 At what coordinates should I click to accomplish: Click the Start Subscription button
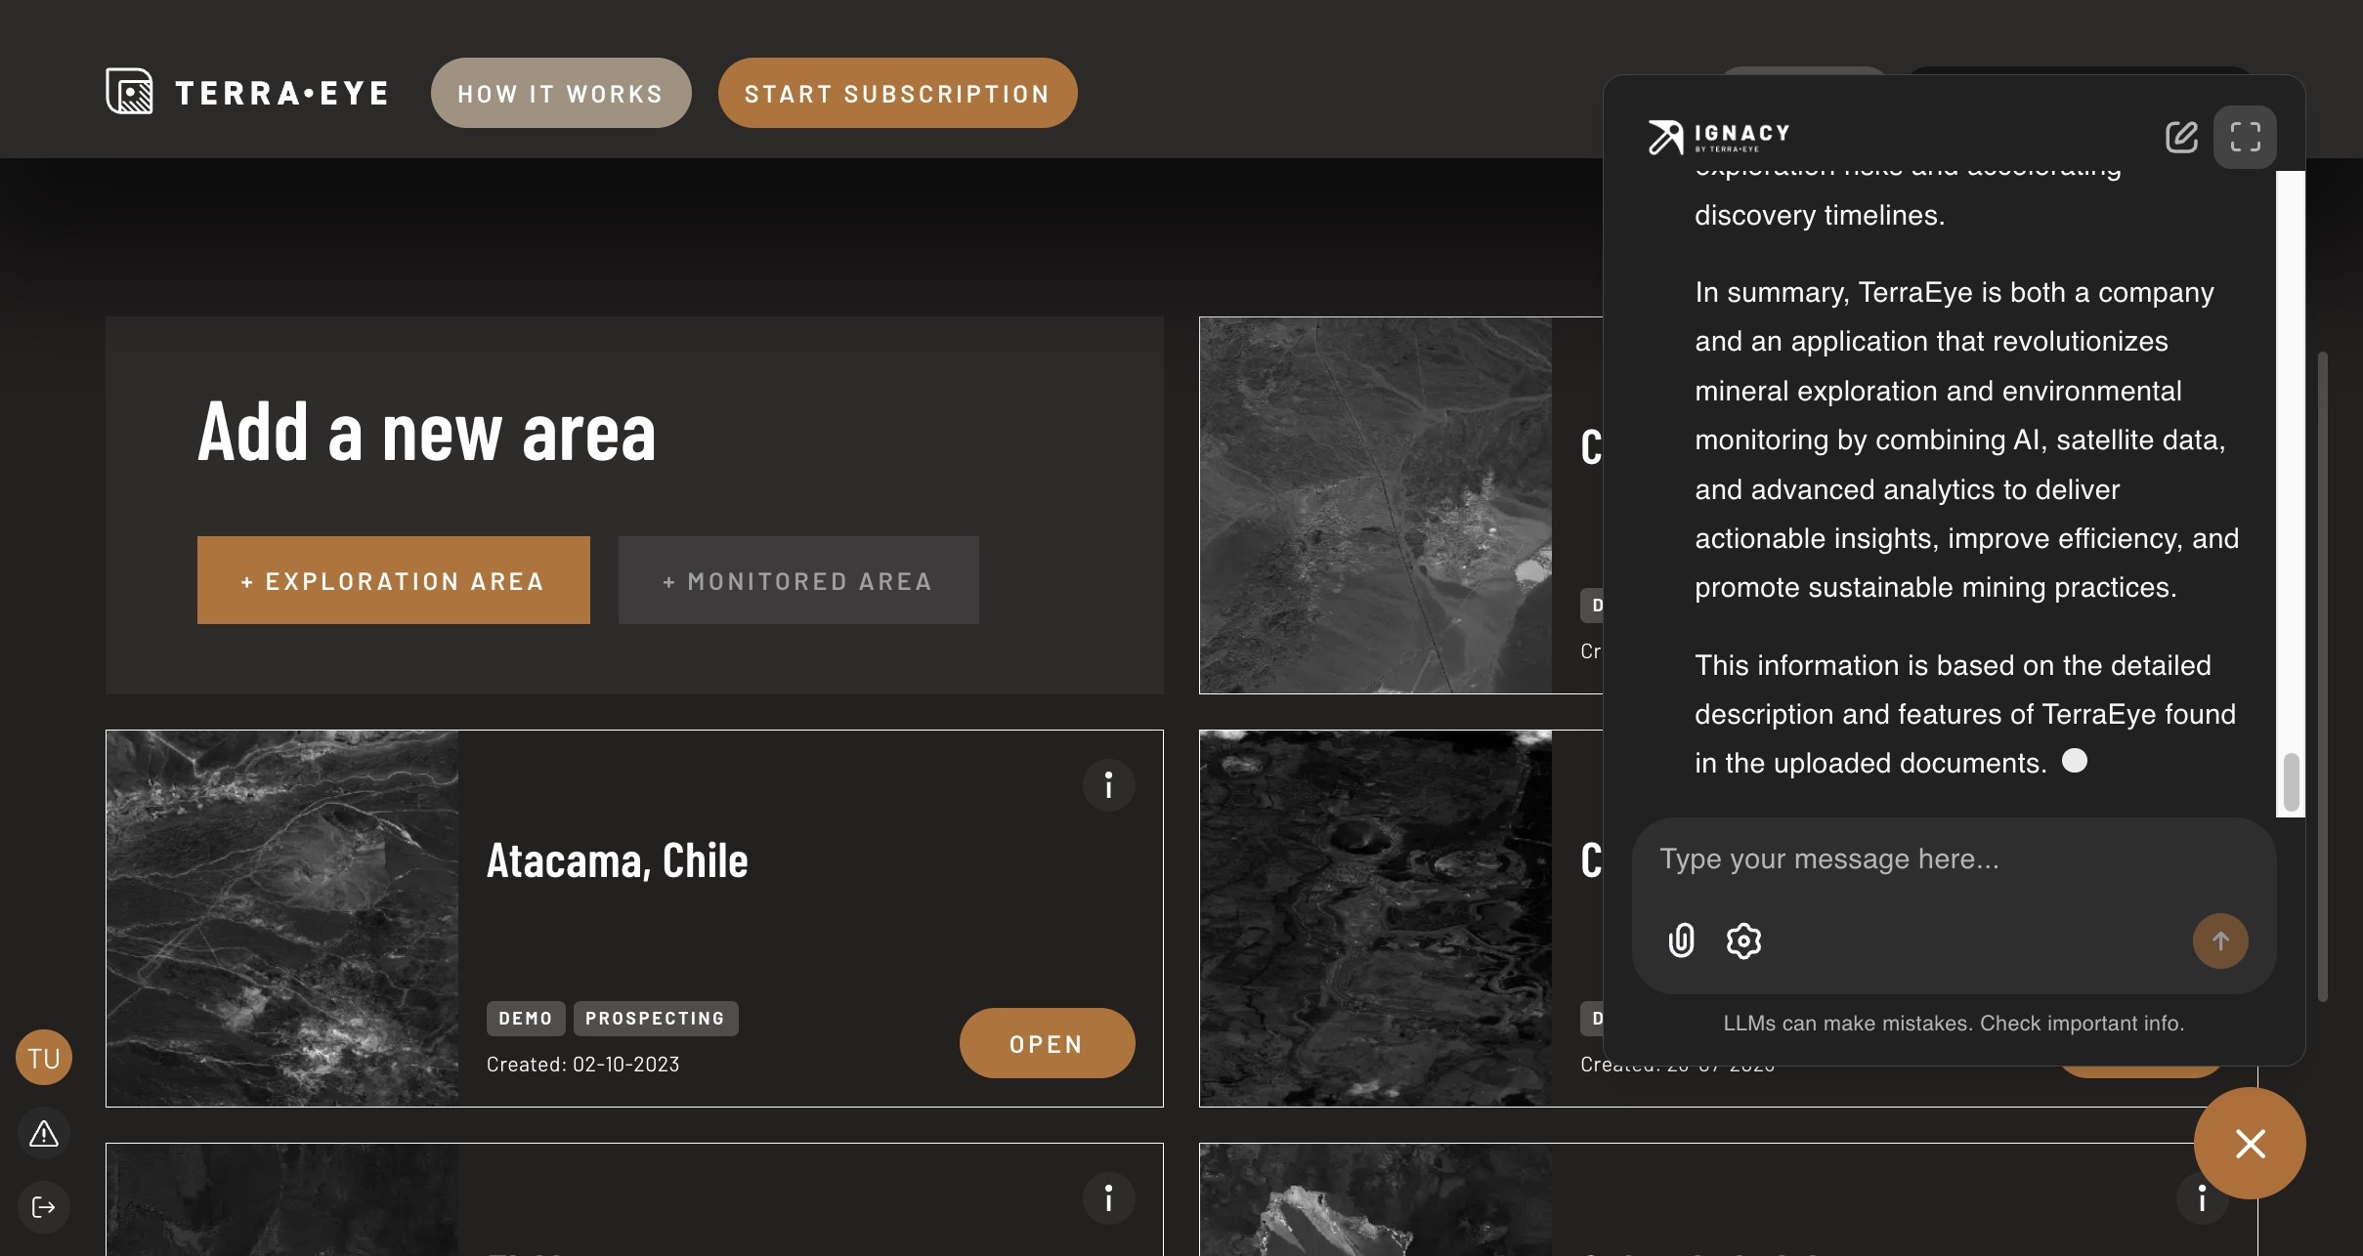[x=897, y=93]
